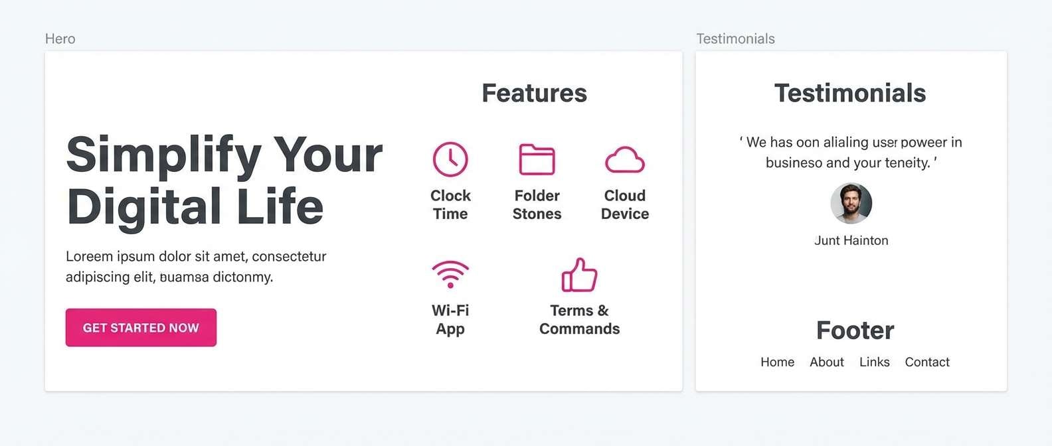
Task: Select the Clock Time feature icon
Action: click(450, 159)
